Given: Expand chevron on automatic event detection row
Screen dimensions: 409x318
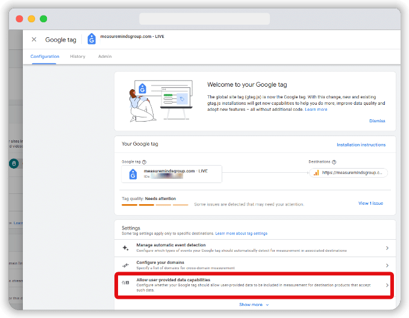Looking at the screenshot, I should 387,248.
